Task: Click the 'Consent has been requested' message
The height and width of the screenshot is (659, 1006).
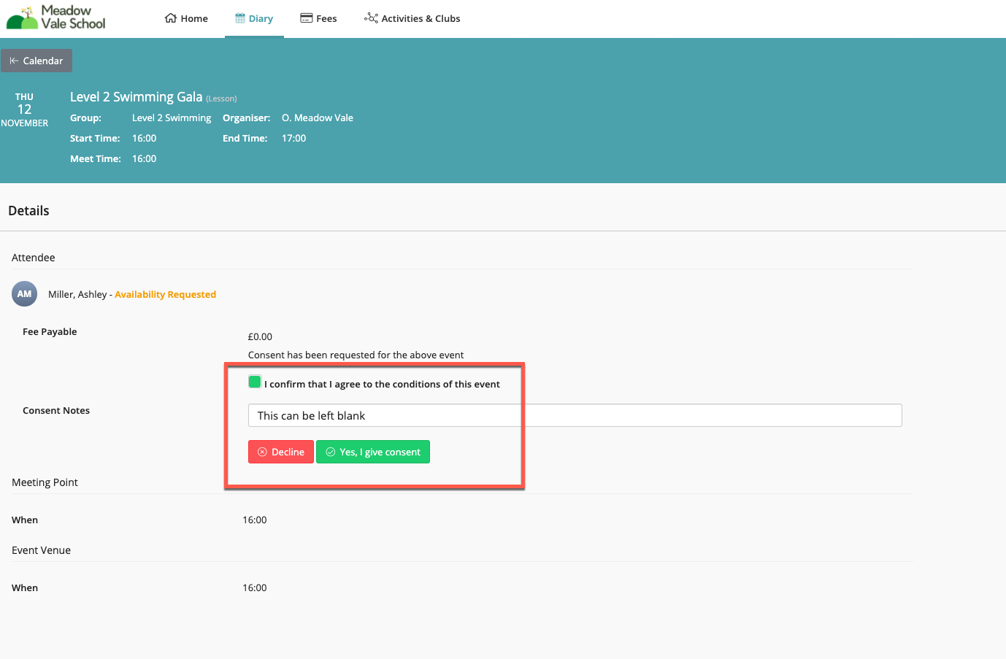Action: click(x=356, y=355)
